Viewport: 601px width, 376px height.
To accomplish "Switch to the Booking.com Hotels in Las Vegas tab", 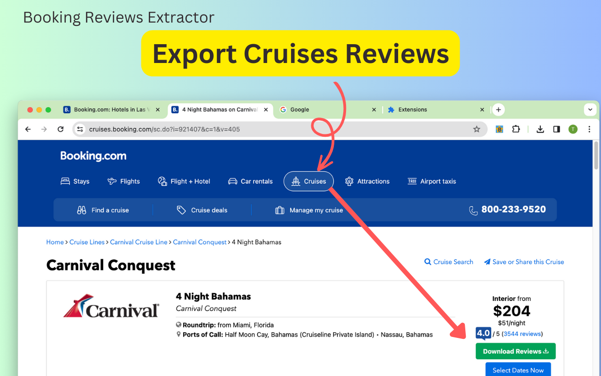I will coord(111,110).
